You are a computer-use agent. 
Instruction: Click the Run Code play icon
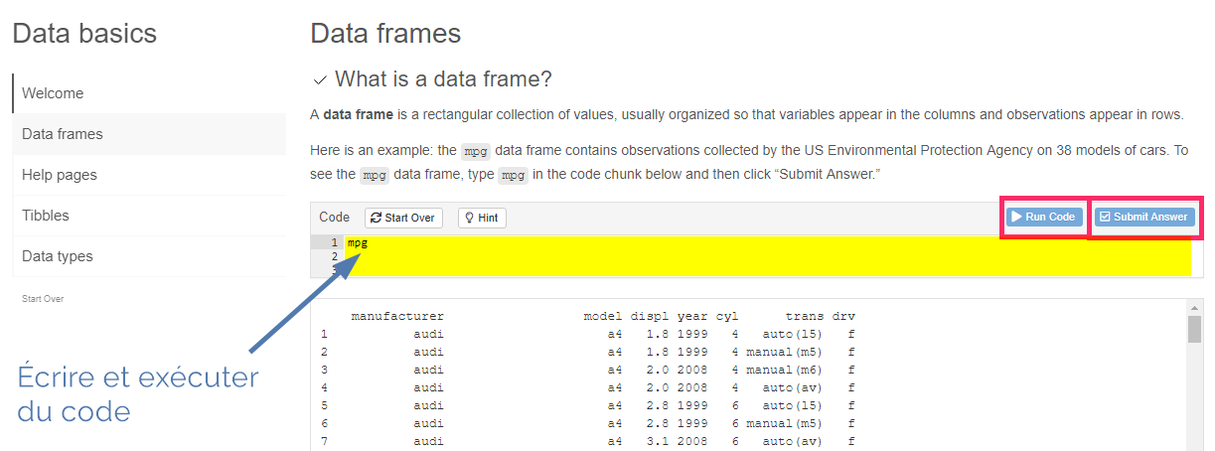point(1017,217)
